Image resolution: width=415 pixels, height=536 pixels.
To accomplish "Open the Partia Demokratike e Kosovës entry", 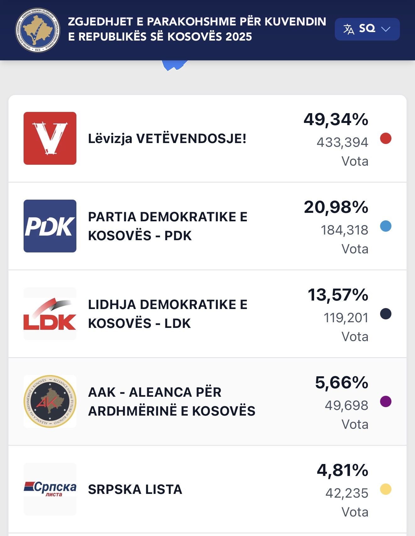I will [x=168, y=226].
